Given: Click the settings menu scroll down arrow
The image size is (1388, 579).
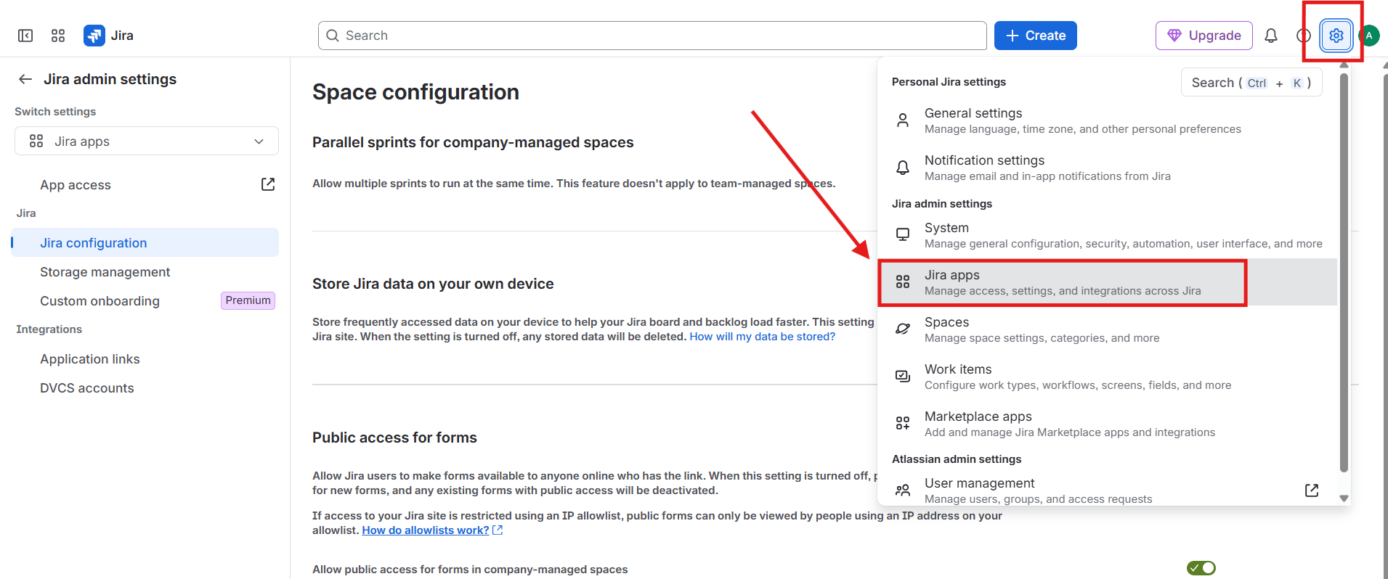Looking at the screenshot, I should coord(1344,498).
